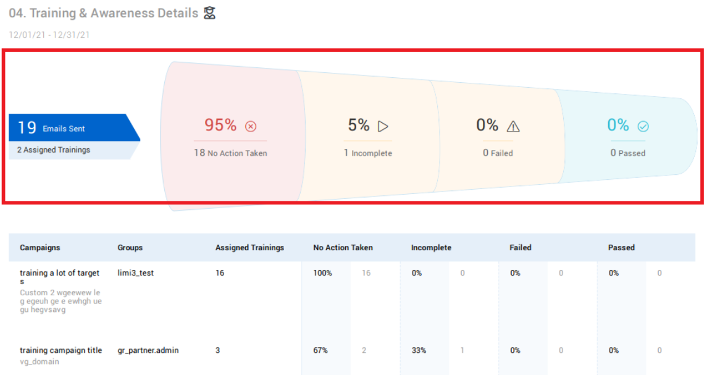Screen dimensions: 707x375
Task: Click the play triangle icon next to 5%
Action: pos(383,127)
